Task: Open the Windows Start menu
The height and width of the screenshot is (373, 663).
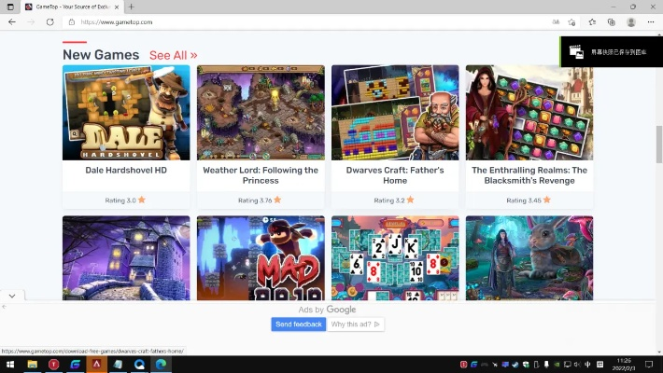Action: (x=10, y=364)
